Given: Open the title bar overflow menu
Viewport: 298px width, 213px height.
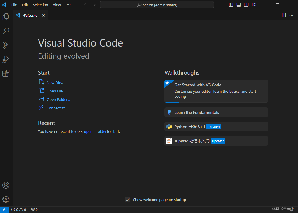Looking at the screenshot, I should (x=69, y=5).
